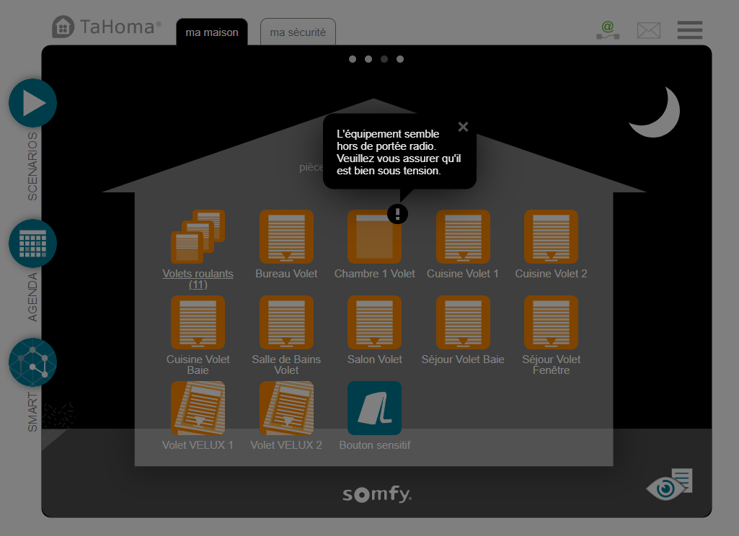Open the Salon Volet shutter icon
The height and width of the screenshot is (536, 739).
pos(374,323)
